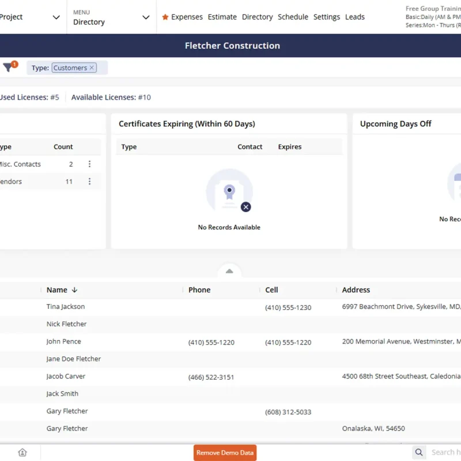
Task: Remove the Customers type filter chip
Action: click(92, 67)
